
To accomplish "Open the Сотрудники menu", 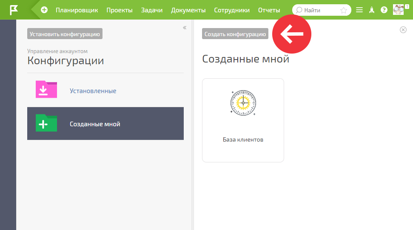I will point(232,10).
